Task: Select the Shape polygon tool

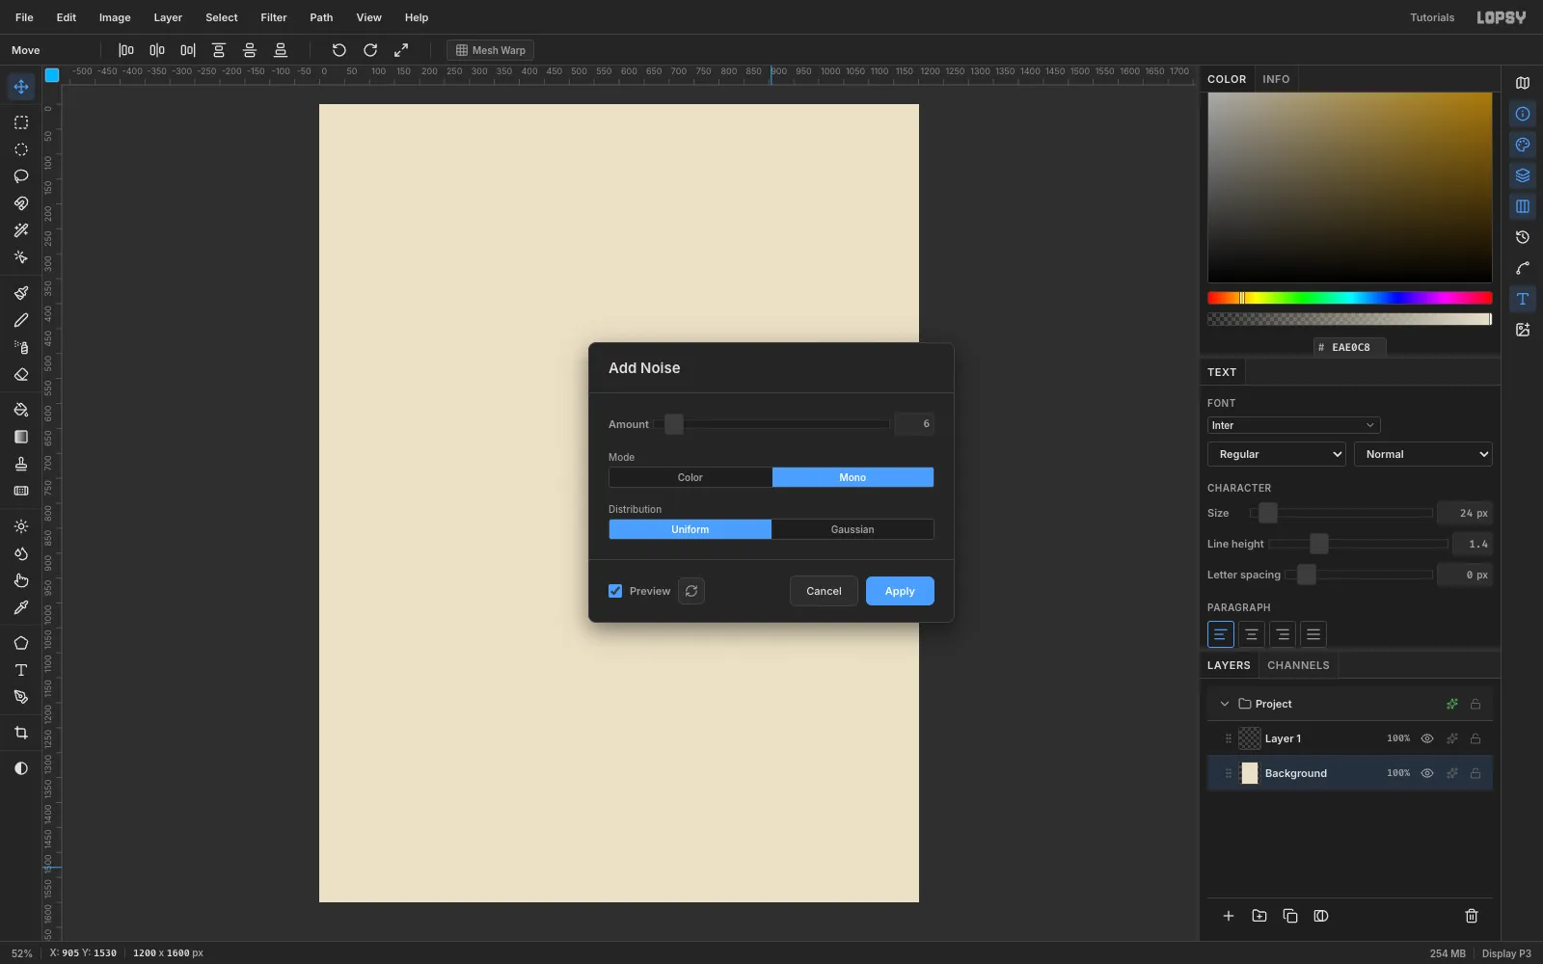Action: pyautogui.click(x=20, y=643)
